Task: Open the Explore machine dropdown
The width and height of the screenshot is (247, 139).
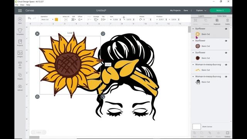Action: tap(201, 10)
